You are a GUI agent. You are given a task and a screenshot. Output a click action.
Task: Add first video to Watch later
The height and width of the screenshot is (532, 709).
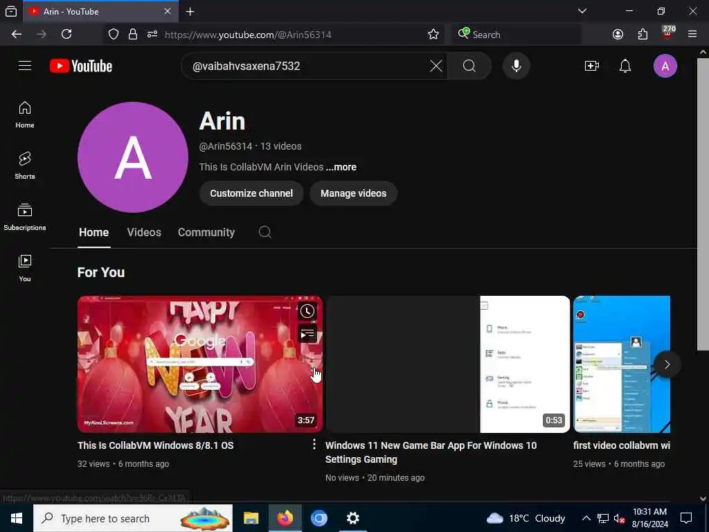(x=307, y=311)
